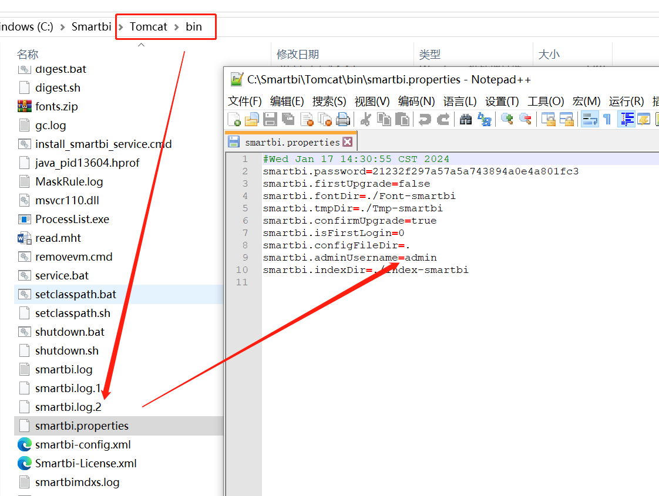The height and width of the screenshot is (496, 659).
Task: Close smartbi.properties tab with red X
Action: click(x=347, y=142)
